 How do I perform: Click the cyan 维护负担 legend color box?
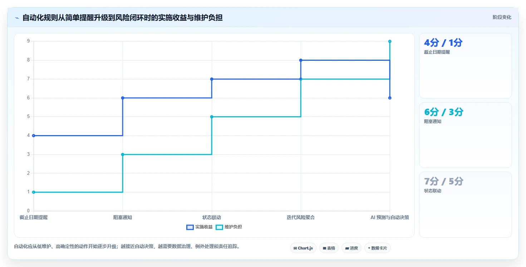tap(219, 227)
